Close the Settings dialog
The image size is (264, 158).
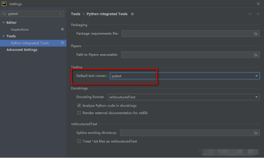[x=258, y=4]
